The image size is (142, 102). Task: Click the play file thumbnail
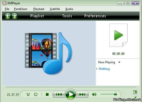coord(118,35)
